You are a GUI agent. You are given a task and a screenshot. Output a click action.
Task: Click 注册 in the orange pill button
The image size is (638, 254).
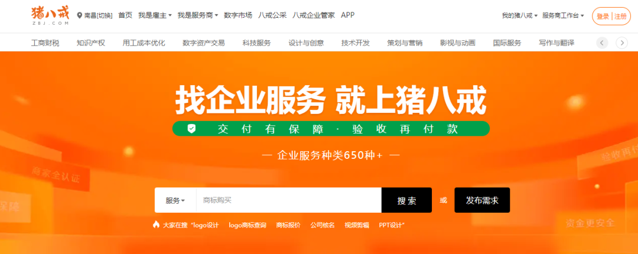pyautogui.click(x=620, y=17)
